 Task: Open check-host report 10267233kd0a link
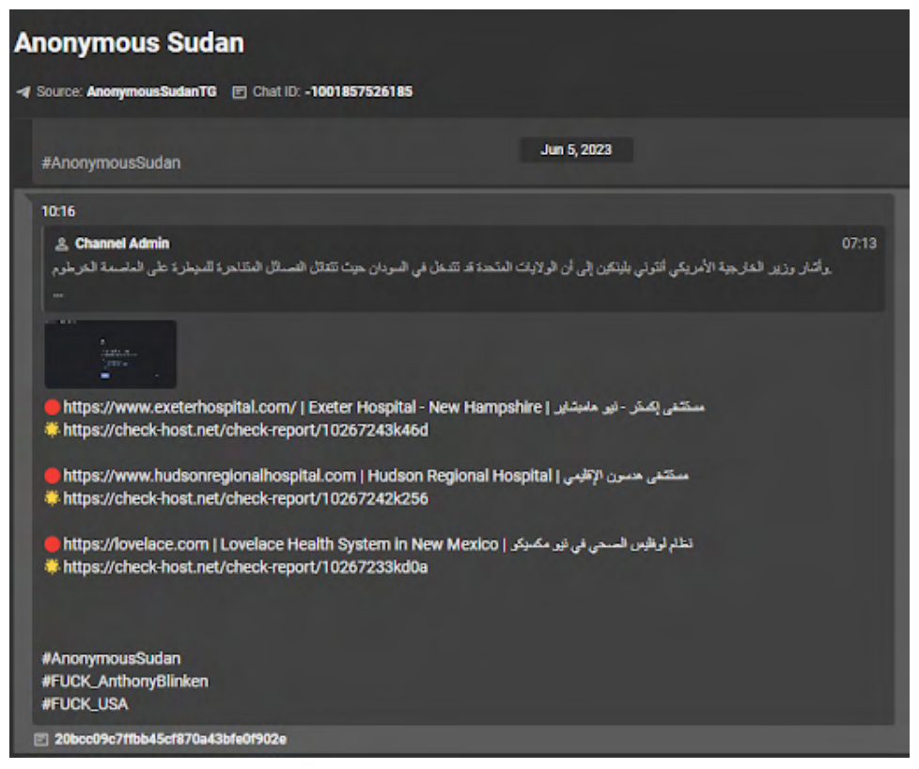[245, 568]
